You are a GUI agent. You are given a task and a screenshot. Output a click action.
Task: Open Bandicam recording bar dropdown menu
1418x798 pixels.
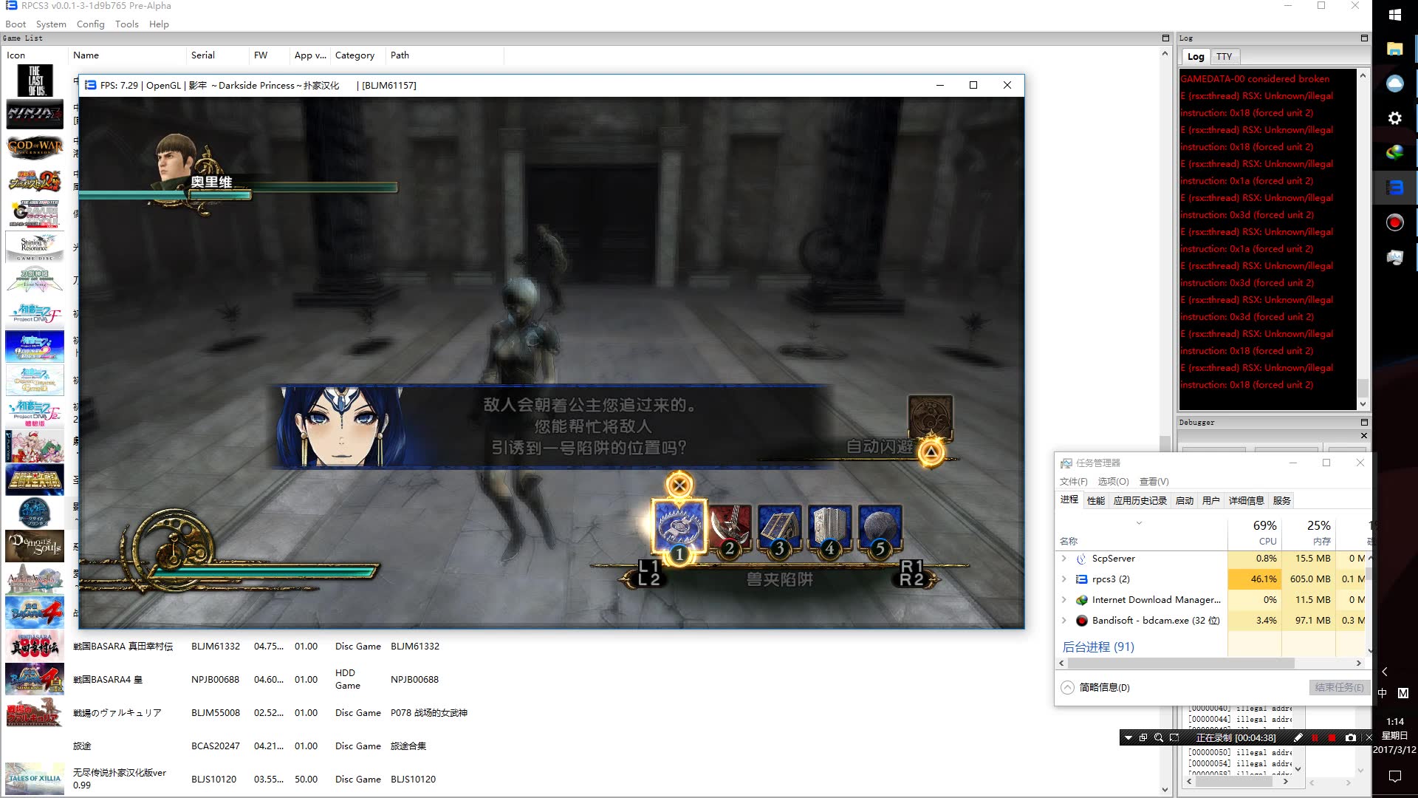click(1128, 737)
